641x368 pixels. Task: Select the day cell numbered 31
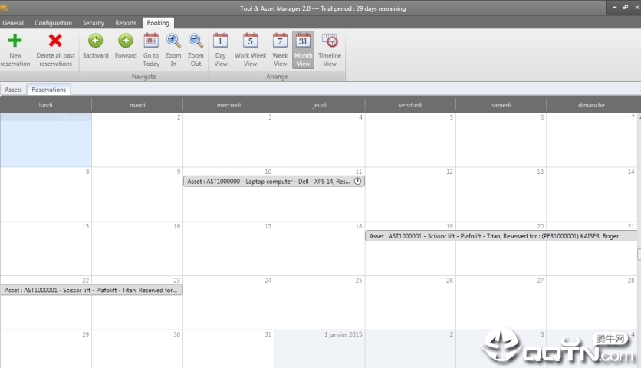click(228, 349)
